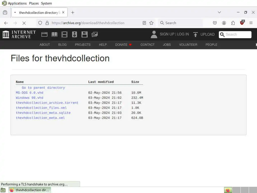Open the extensions puzzle icon
This screenshot has width=257, height=193.
[x=233, y=23]
